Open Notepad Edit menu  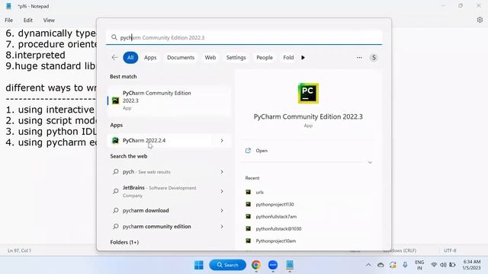[28, 21]
